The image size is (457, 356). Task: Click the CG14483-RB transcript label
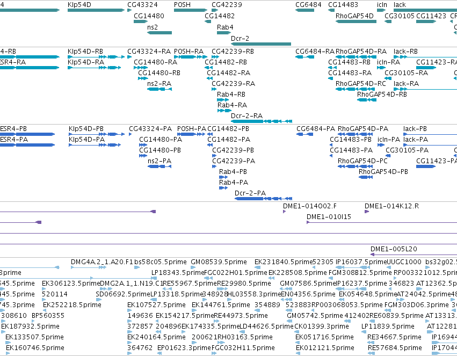(x=349, y=62)
